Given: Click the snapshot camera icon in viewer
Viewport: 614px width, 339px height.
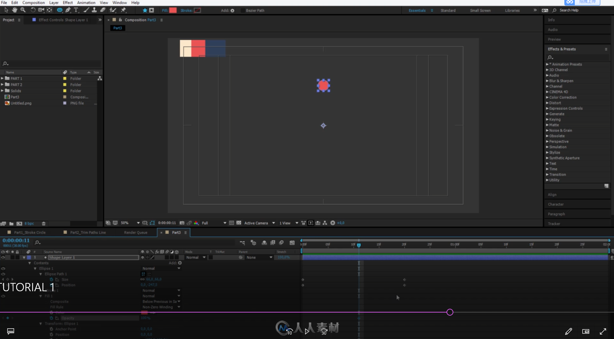Looking at the screenshot, I should [182, 223].
